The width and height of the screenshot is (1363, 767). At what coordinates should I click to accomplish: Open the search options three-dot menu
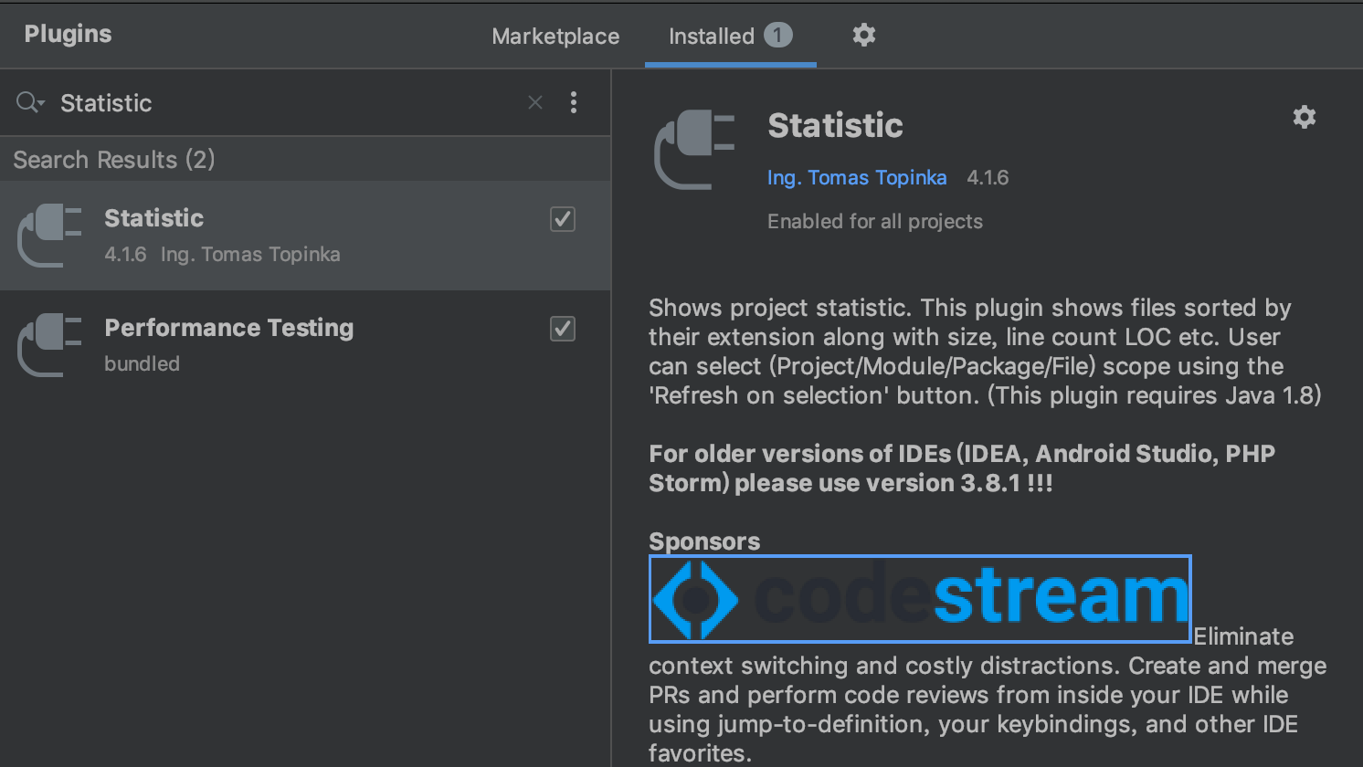point(574,102)
